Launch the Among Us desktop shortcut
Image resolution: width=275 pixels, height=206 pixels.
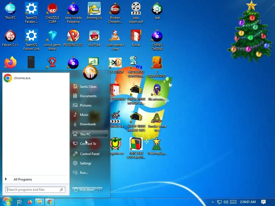tap(94, 11)
